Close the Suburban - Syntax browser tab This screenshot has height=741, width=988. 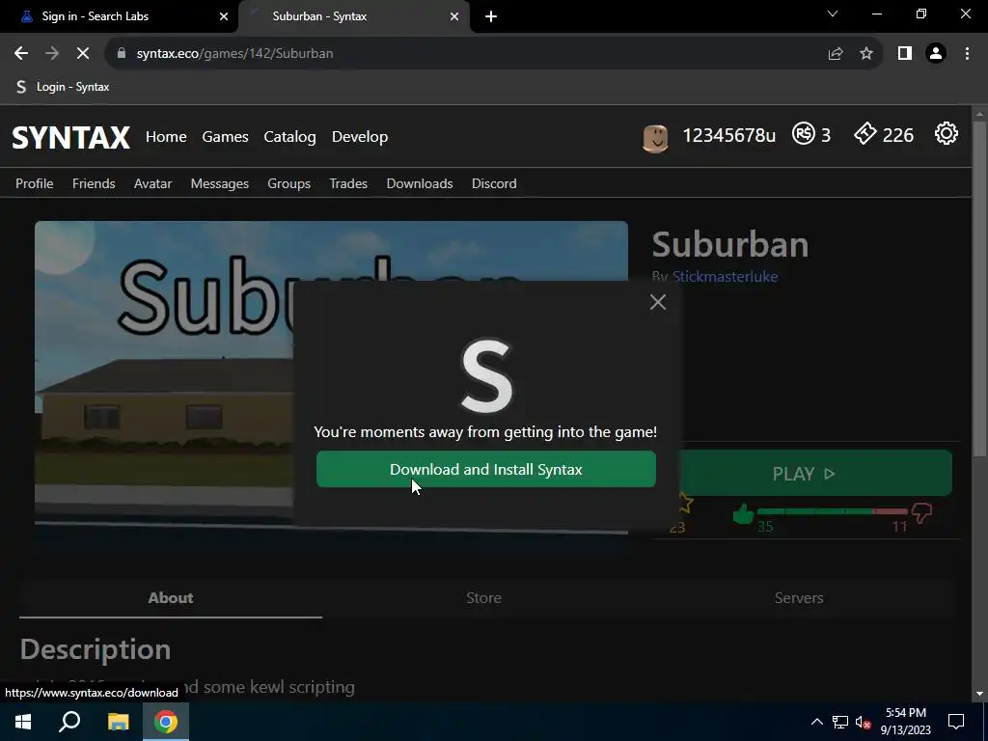pyautogui.click(x=454, y=16)
